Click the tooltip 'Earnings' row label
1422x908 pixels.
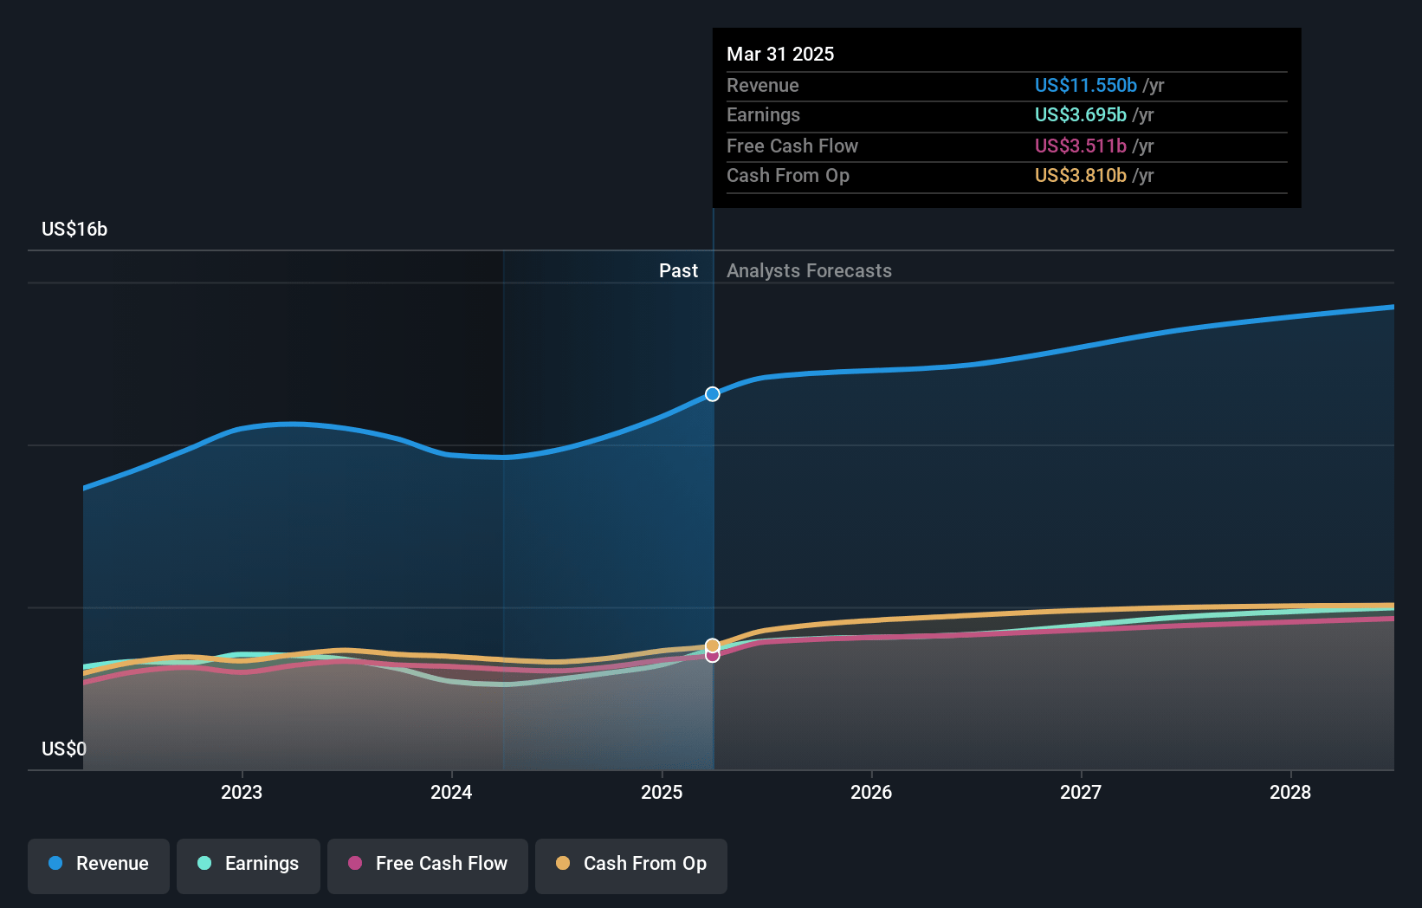(x=764, y=114)
